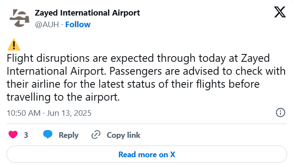Image resolution: width=294 pixels, height=165 pixels.
Task: Click the yellow warning emoji
Action: pyautogui.click(x=14, y=44)
